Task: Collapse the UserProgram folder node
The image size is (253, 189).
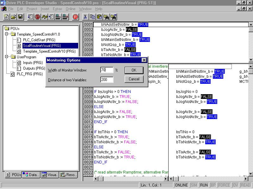Action: pyautogui.click(x=7, y=57)
